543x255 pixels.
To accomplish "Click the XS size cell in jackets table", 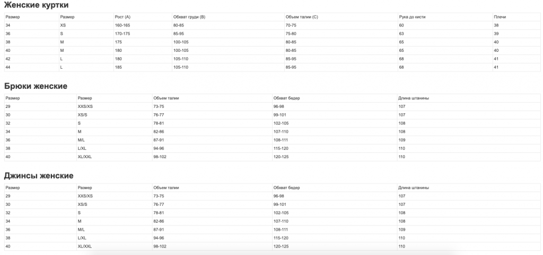I will pos(63,25).
